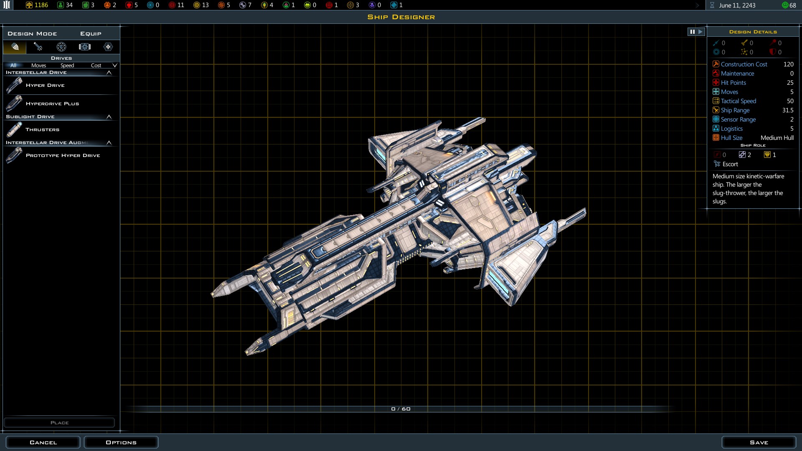Collapse the Sublight Drive section
The image size is (802, 451).
pyautogui.click(x=109, y=117)
